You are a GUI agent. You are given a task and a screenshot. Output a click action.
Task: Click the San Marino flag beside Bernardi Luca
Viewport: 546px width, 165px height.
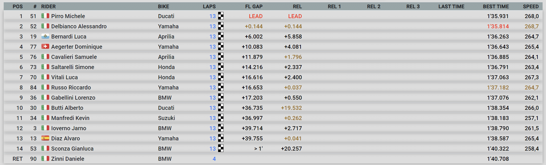click(45, 36)
